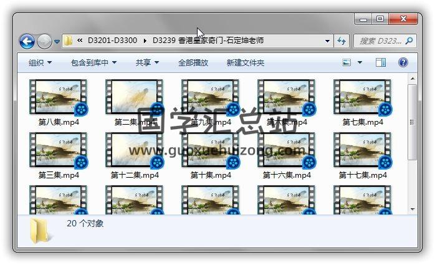Click the 全部播放 button
This screenshot has width=435, height=265.
193,63
